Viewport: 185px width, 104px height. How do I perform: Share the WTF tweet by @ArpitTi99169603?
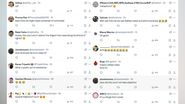click(174, 55)
